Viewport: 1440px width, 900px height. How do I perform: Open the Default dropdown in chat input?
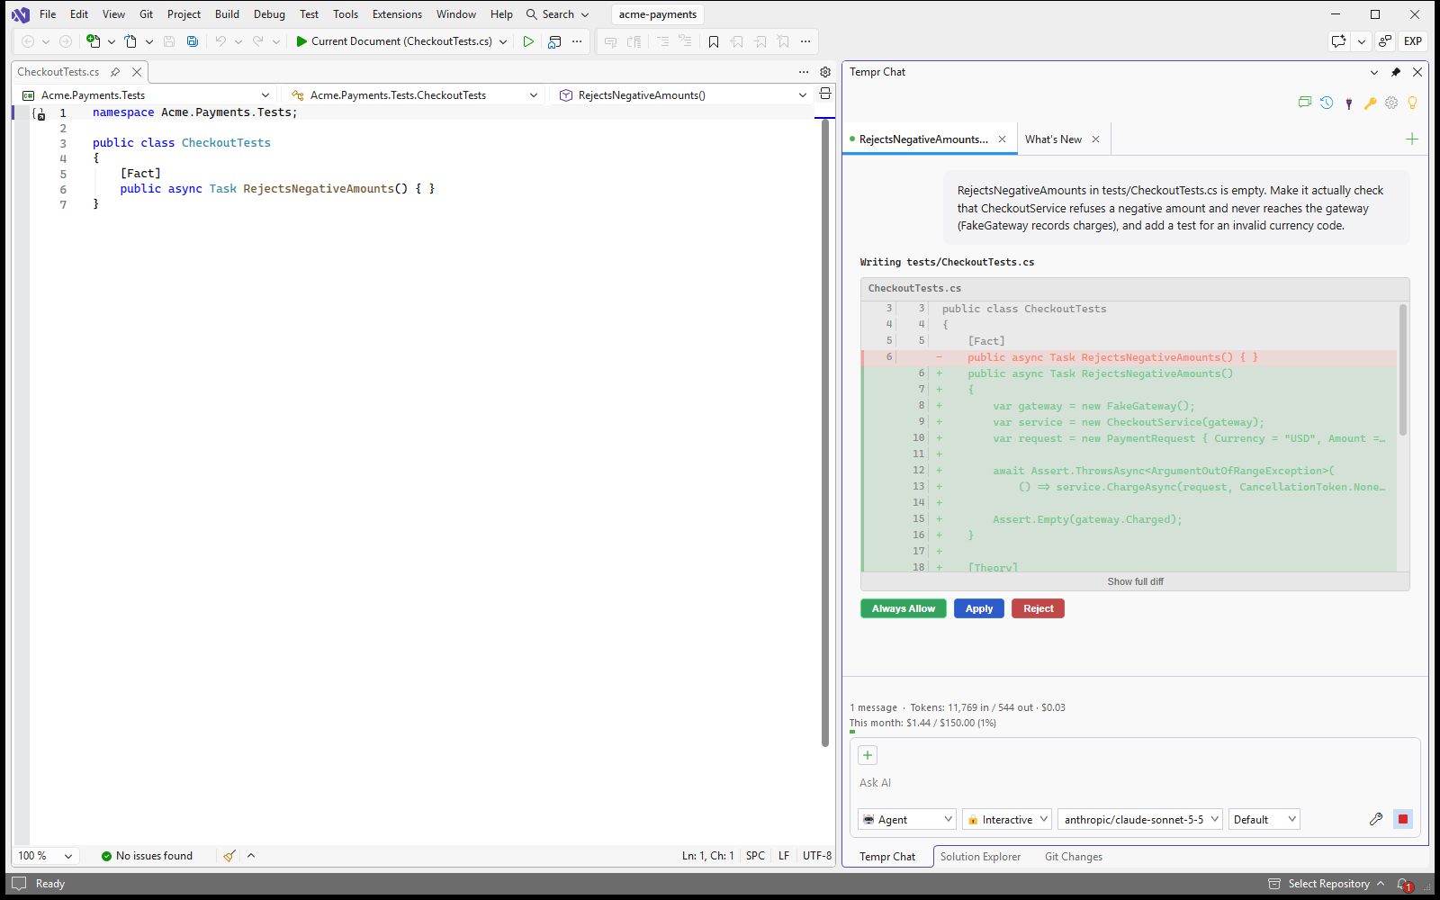coord(1264,820)
